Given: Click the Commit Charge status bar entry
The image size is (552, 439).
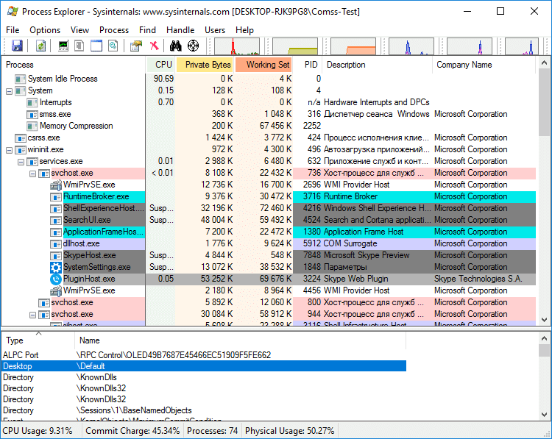Looking at the screenshot, I should click(x=132, y=431).
